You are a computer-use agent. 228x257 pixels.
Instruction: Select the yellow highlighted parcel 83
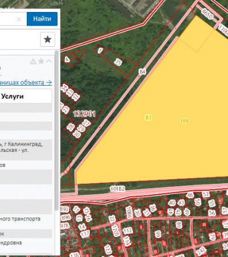(x=148, y=117)
